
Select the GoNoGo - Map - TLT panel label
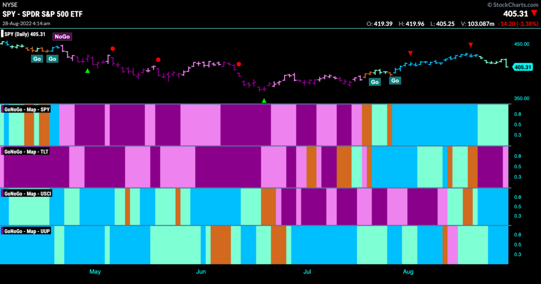point(26,152)
